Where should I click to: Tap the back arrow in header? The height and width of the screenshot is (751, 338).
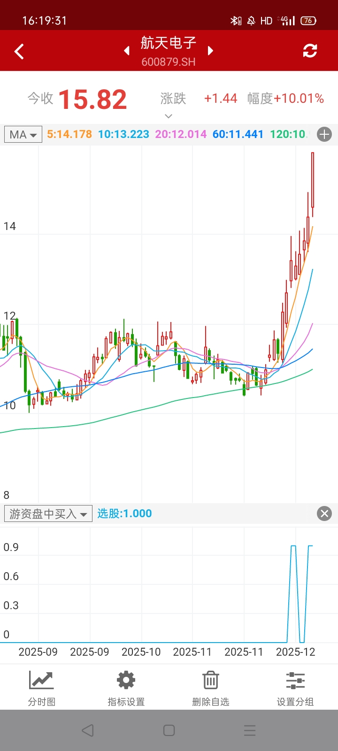coord(19,51)
